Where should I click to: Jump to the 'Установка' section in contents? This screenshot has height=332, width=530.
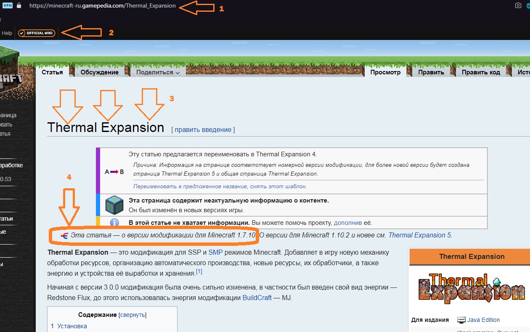(x=72, y=326)
